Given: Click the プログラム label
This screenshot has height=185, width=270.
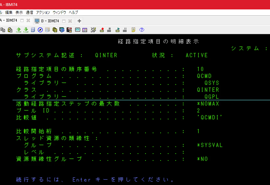Looking at the screenshot, I should [x=34, y=76].
